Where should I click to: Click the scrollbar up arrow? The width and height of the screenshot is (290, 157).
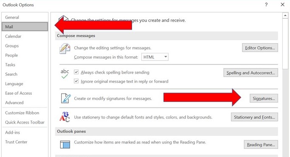[285, 16]
